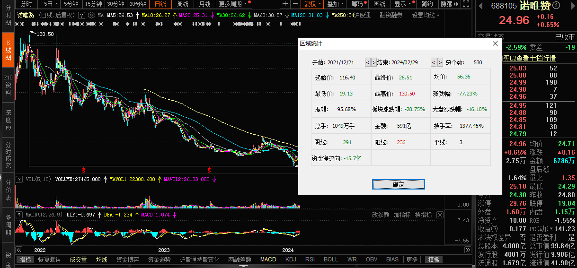The image size is (577, 268).
Task: Toggle the 均线 moving average overlay
Action: coord(101,259)
